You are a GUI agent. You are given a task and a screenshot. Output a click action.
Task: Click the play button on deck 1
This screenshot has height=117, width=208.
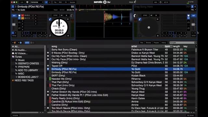click(66, 15)
